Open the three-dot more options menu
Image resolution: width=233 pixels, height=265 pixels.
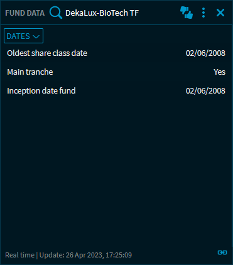pyautogui.click(x=203, y=13)
